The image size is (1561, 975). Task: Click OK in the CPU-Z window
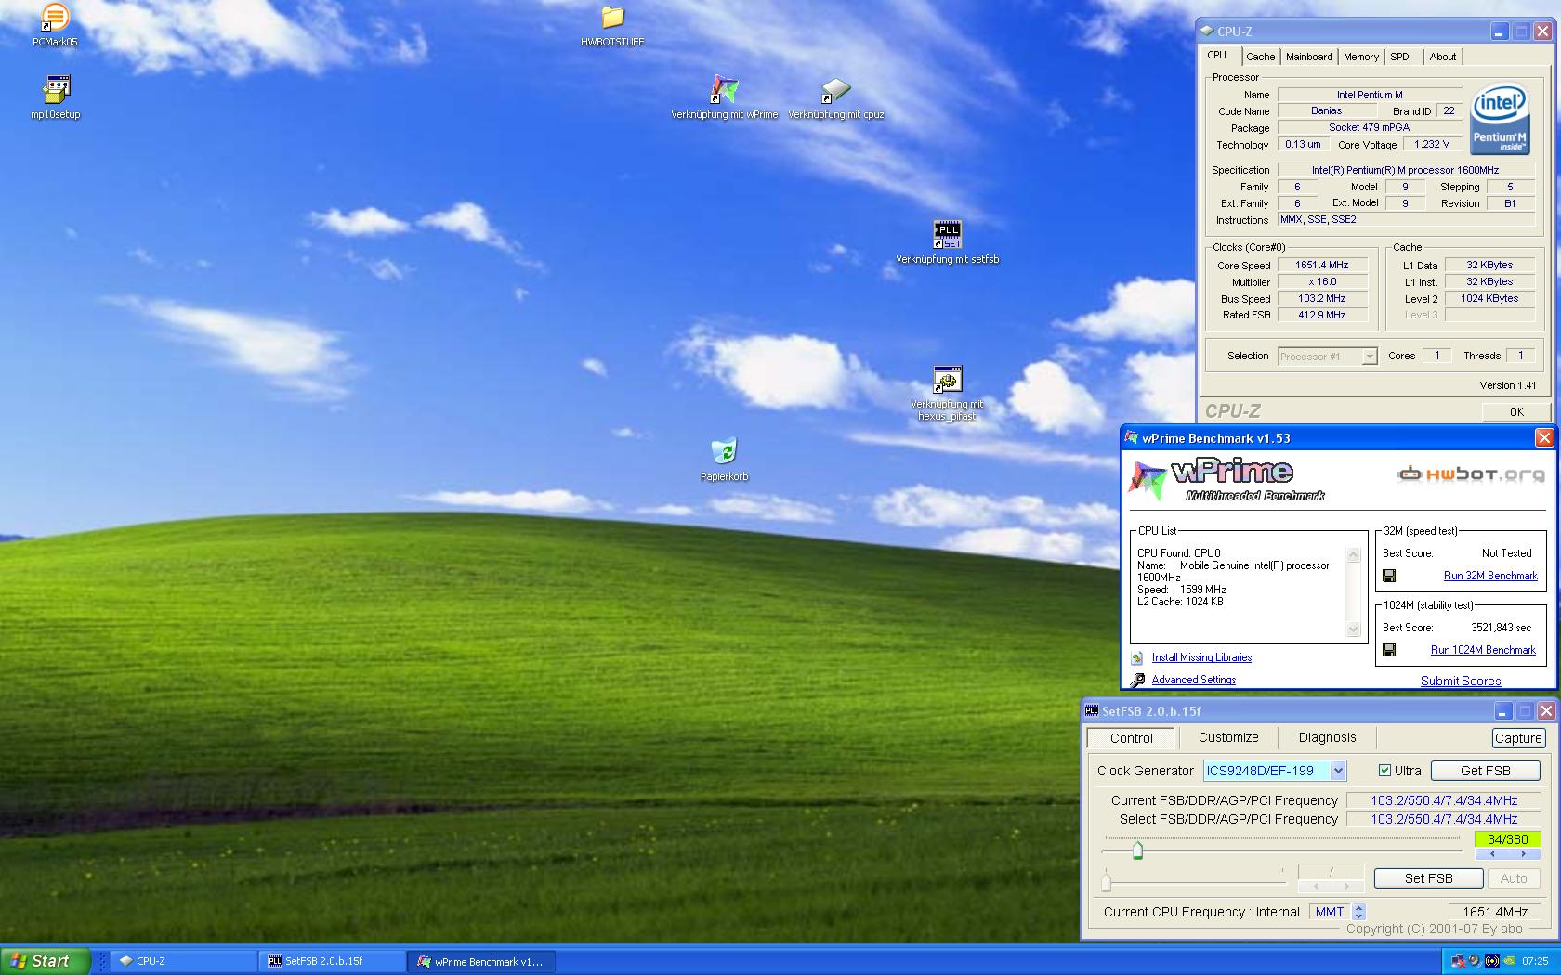(x=1516, y=411)
